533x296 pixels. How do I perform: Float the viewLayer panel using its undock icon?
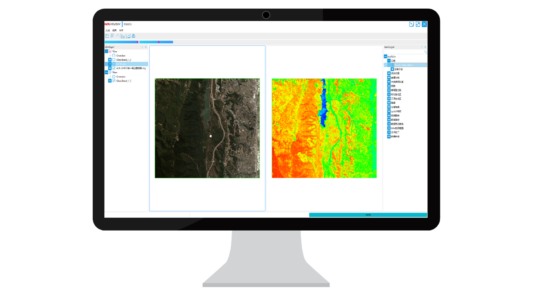pos(142,47)
